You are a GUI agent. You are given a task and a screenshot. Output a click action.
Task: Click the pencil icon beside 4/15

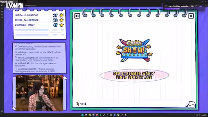point(78,104)
